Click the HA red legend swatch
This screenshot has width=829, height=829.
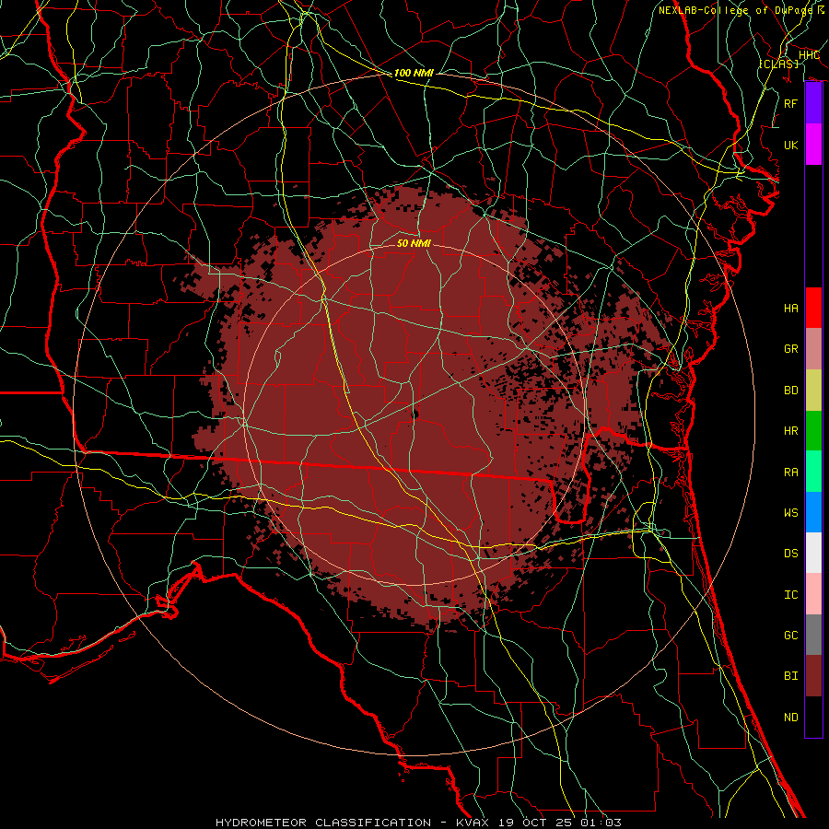[x=812, y=308]
